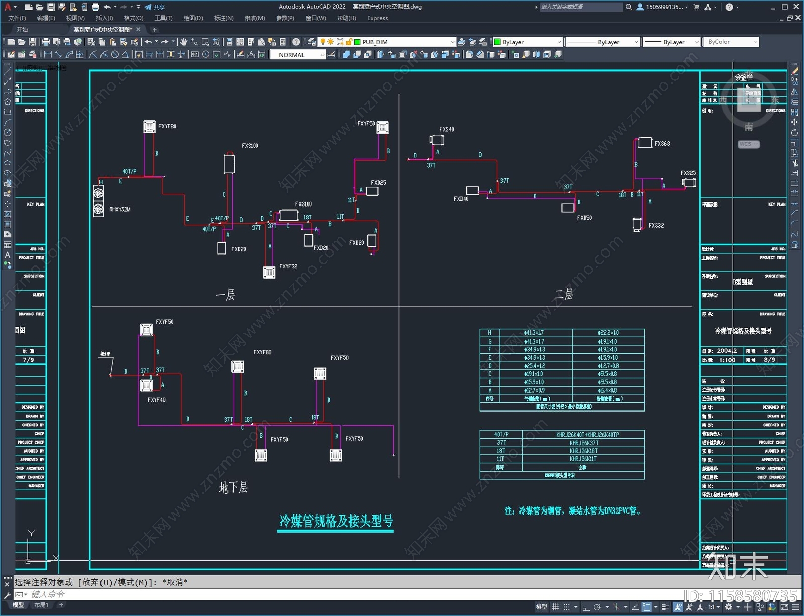Screen dimensions: 804x616
Task: Toggle polar tracking in status bar
Action: pos(597,607)
